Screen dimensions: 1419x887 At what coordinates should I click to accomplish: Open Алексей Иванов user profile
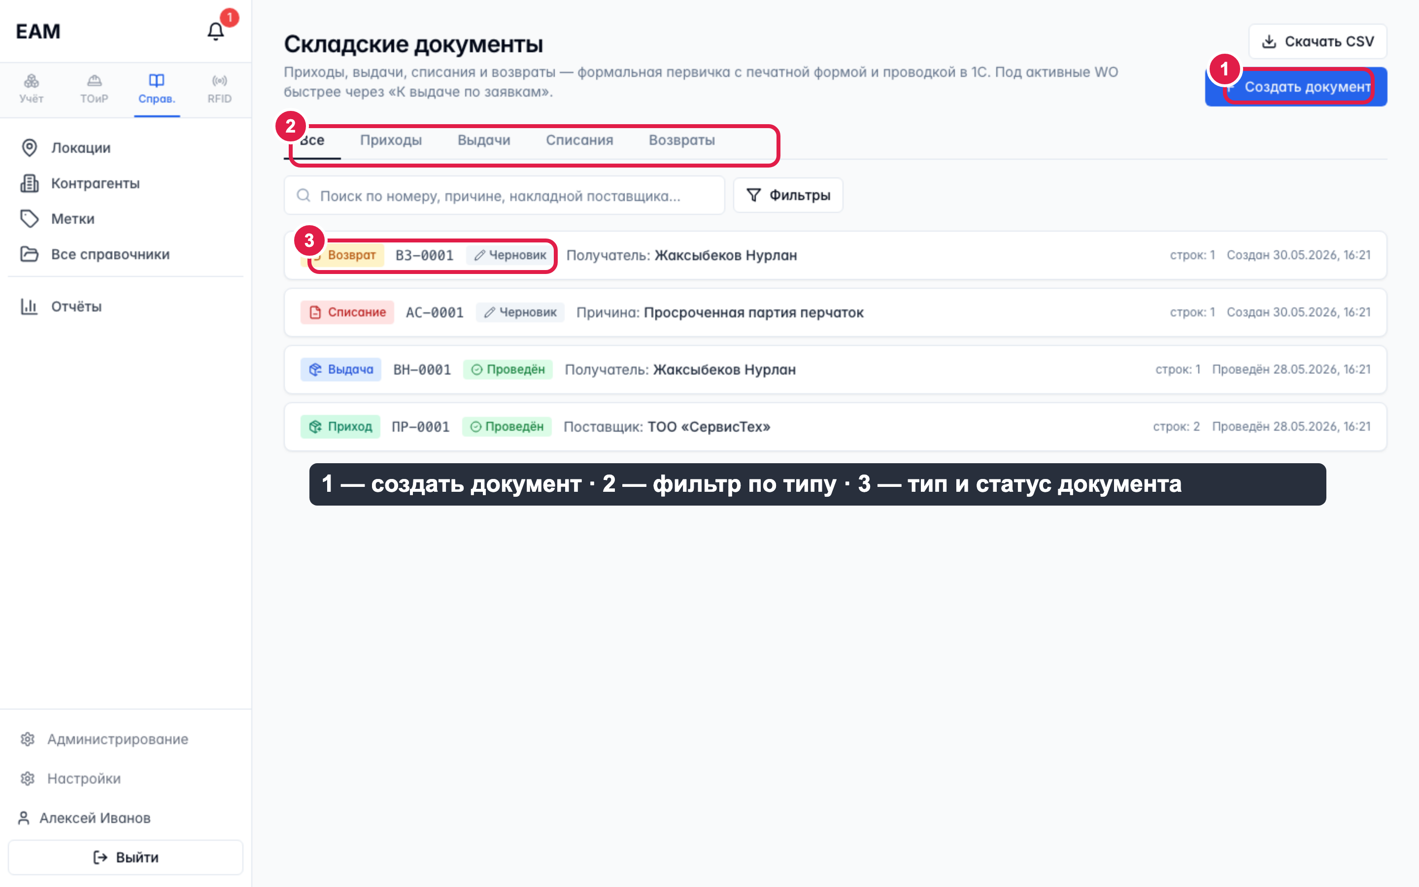point(95,818)
